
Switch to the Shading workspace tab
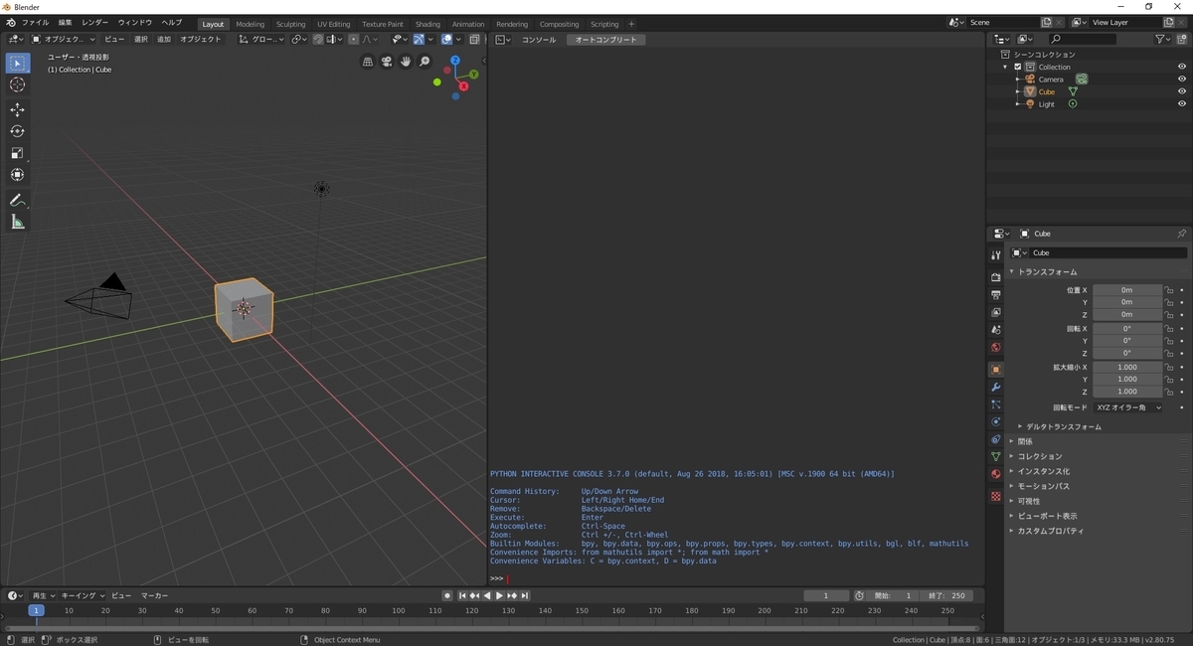click(x=427, y=24)
